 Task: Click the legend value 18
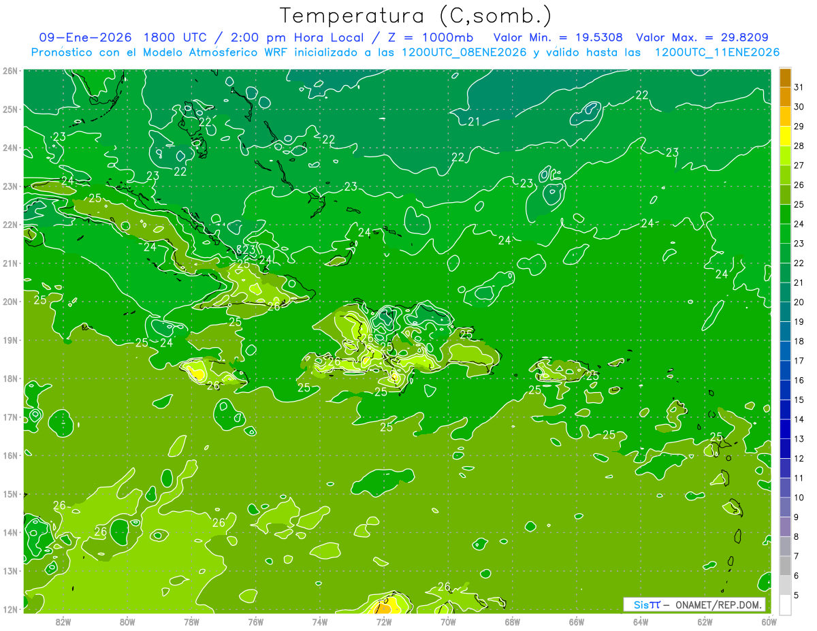point(799,341)
